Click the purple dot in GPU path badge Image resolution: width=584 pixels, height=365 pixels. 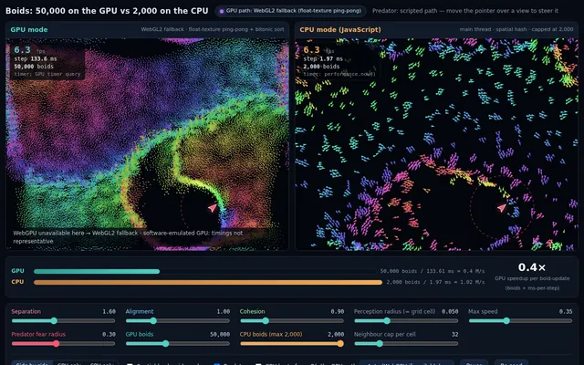pyautogui.click(x=222, y=11)
